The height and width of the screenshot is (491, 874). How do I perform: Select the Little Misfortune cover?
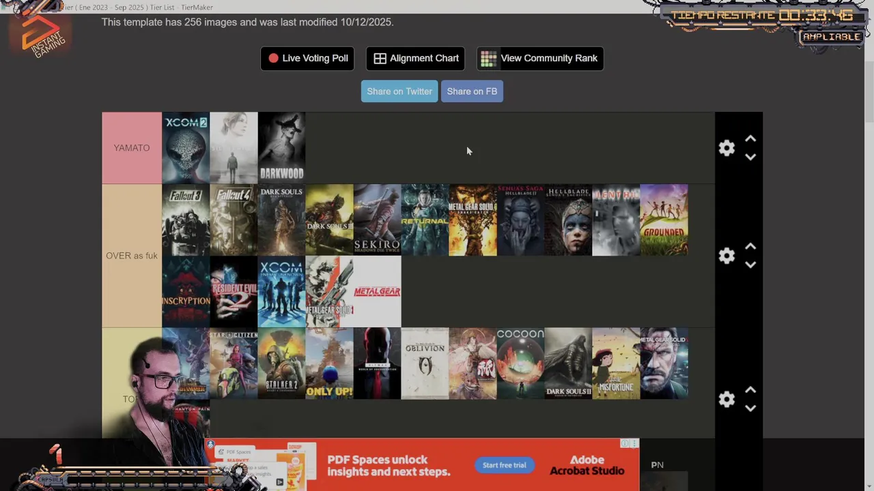(616, 363)
